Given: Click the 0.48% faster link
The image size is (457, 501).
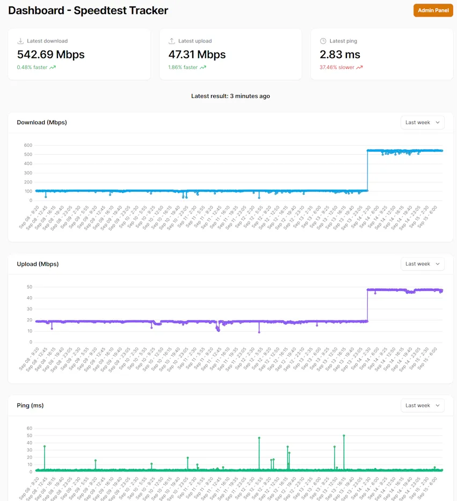Looking at the screenshot, I should tap(32, 67).
